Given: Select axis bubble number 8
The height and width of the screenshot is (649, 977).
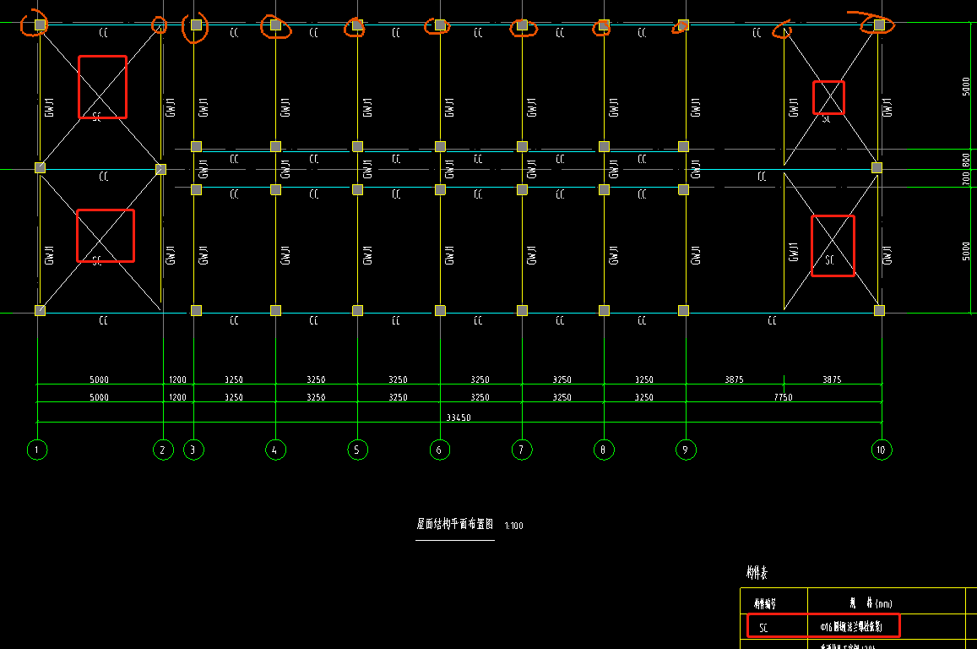Looking at the screenshot, I should click(604, 450).
